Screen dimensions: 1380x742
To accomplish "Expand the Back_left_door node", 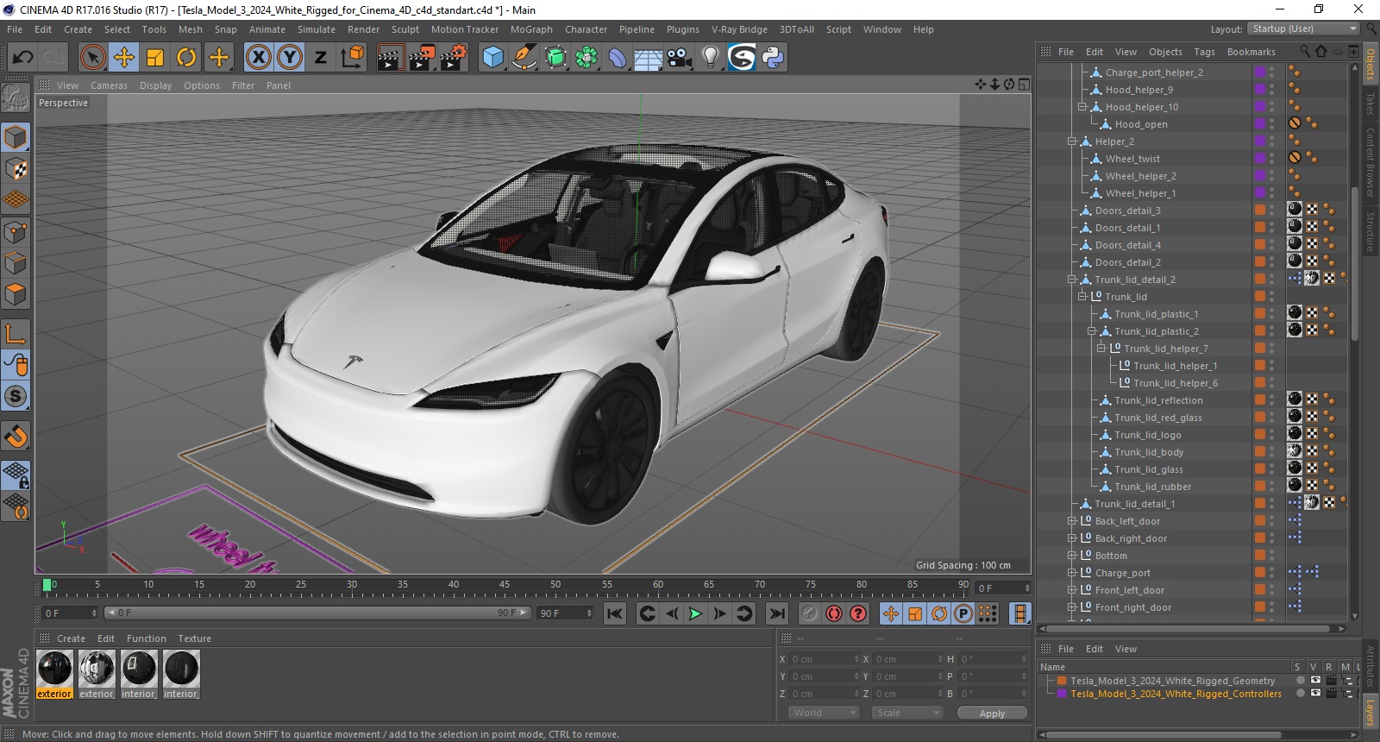I will coord(1071,521).
